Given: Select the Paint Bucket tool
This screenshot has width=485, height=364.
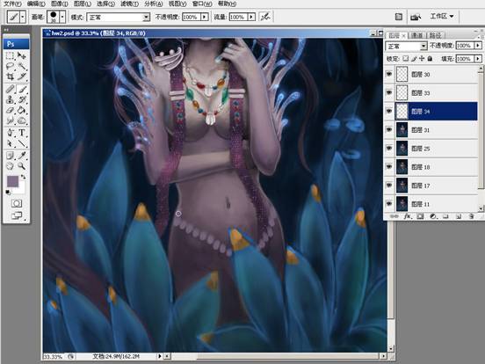Looking at the screenshot, I should tap(21, 110).
